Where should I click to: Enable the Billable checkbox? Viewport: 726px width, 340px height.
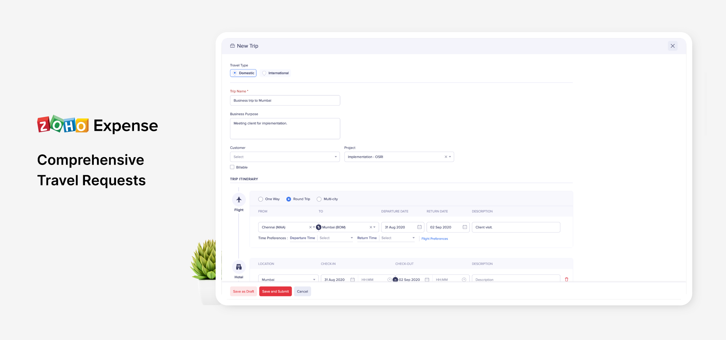pyautogui.click(x=232, y=167)
